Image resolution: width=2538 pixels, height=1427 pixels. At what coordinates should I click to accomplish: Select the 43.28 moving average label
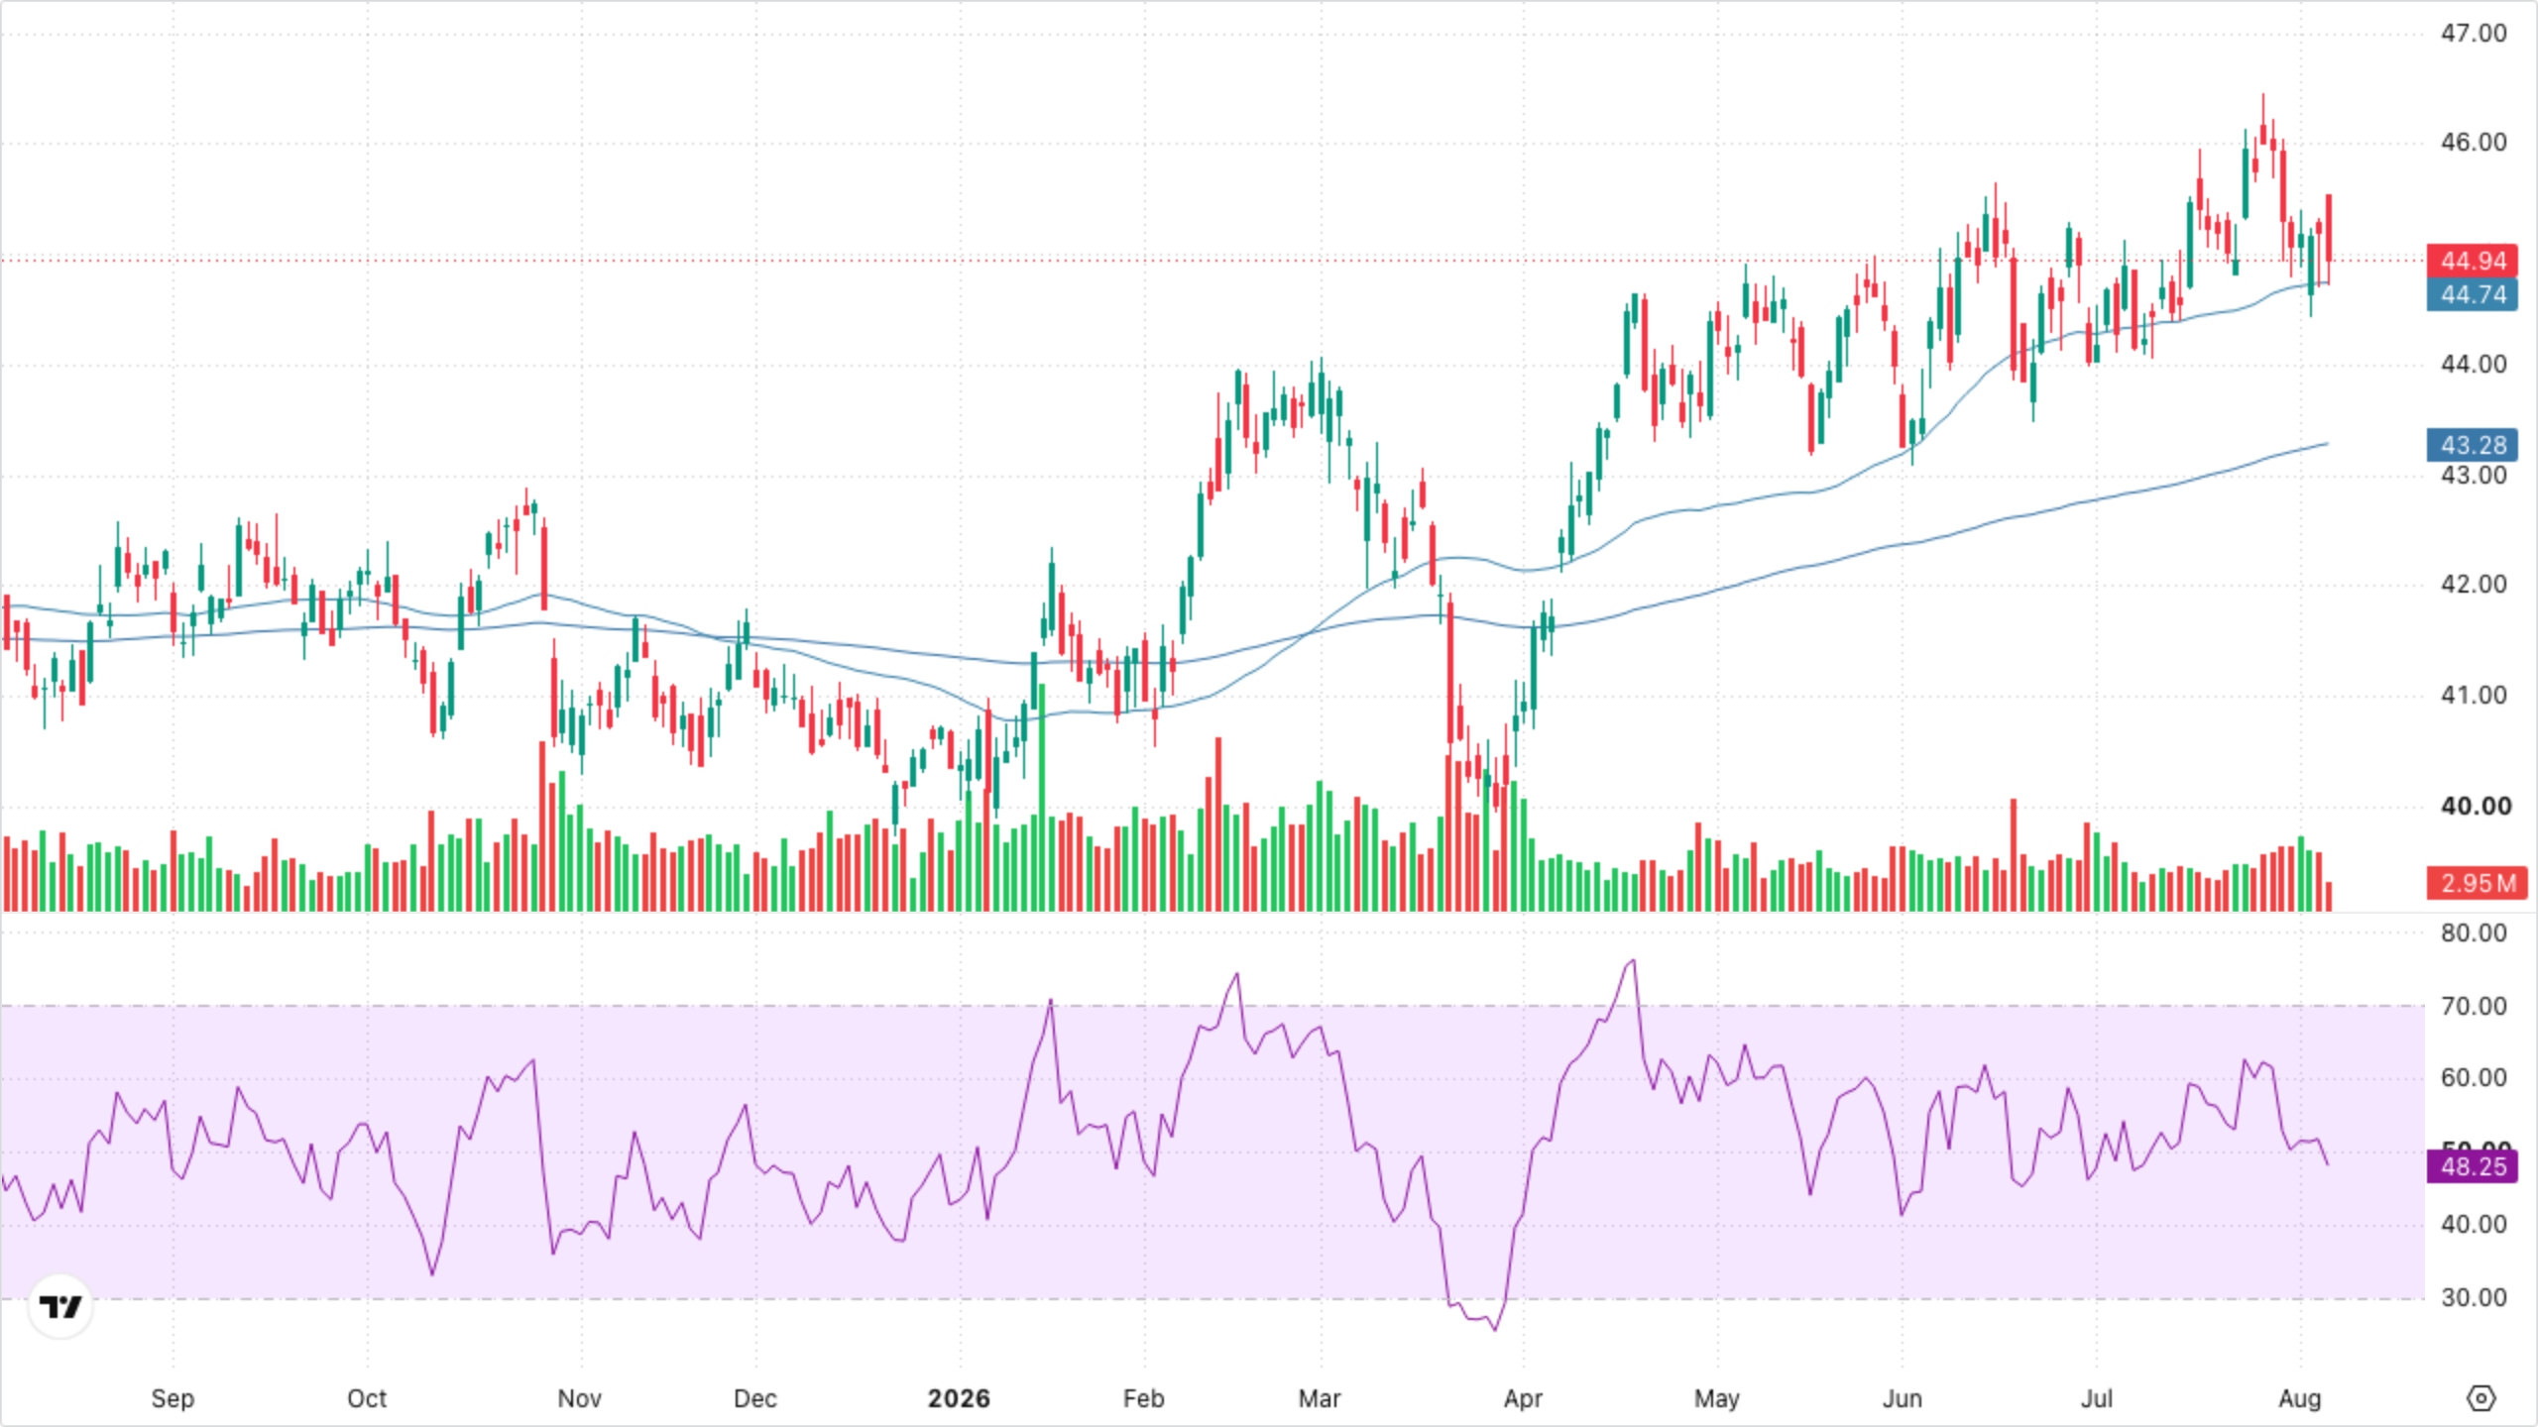tap(2473, 445)
